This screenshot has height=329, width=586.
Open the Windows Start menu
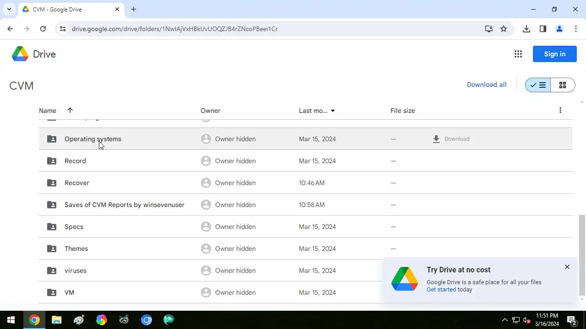point(11,320)
